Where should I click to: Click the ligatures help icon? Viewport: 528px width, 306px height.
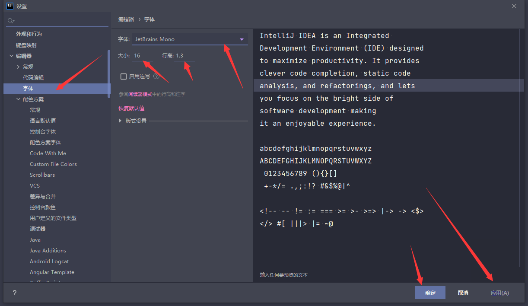(x=156, y=76)
